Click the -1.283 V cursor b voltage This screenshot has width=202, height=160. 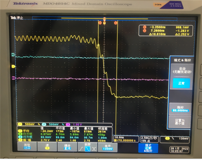click(182, 31)
